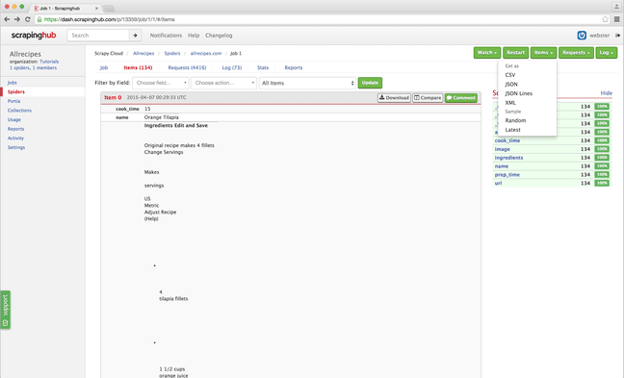Screen dimensions: 624x378
Task: Switch to the Log (73) tab
Action: 232,67
